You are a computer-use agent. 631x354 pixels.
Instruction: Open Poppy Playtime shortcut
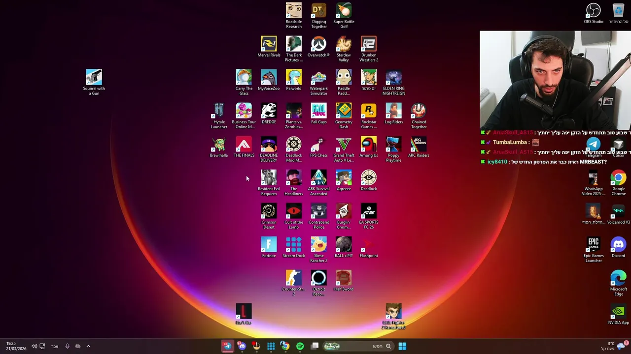(x=393, y=149)
